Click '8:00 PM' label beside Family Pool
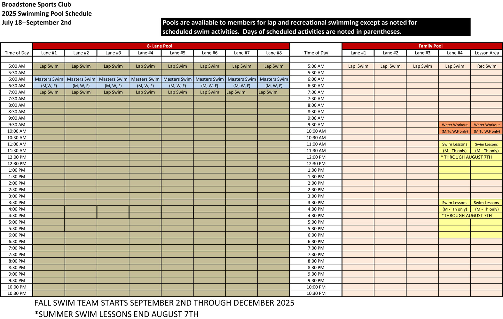 click(x=316, y=261)
